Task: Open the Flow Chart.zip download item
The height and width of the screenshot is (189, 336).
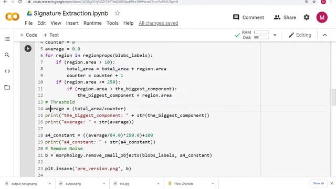Action: pos(184,184)
